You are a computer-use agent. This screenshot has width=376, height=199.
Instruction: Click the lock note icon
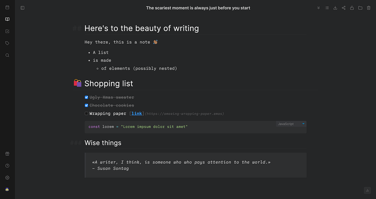[352, 8]
